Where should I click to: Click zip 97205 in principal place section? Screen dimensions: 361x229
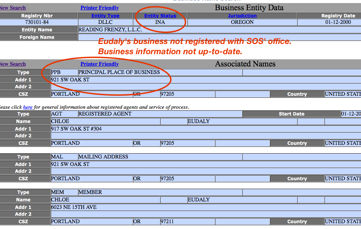click(167, 94)
